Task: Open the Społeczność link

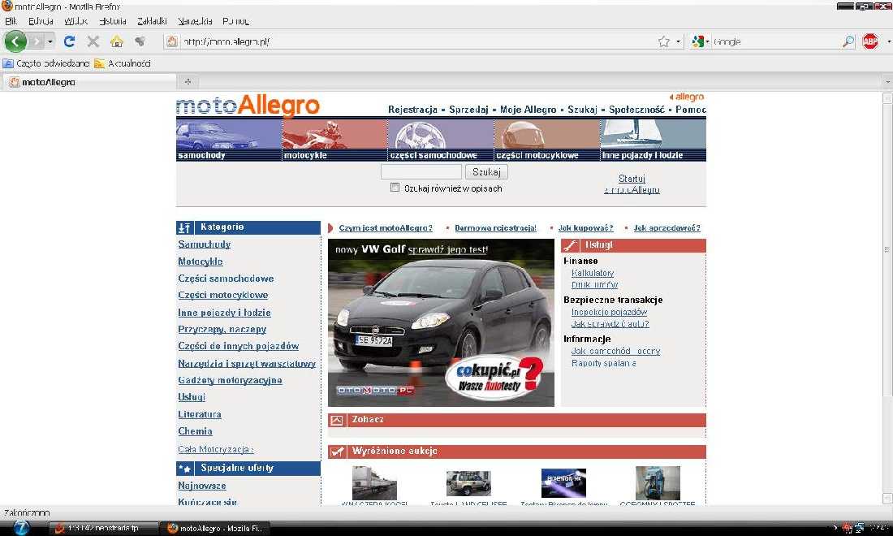Action: (x=636, y=110)
